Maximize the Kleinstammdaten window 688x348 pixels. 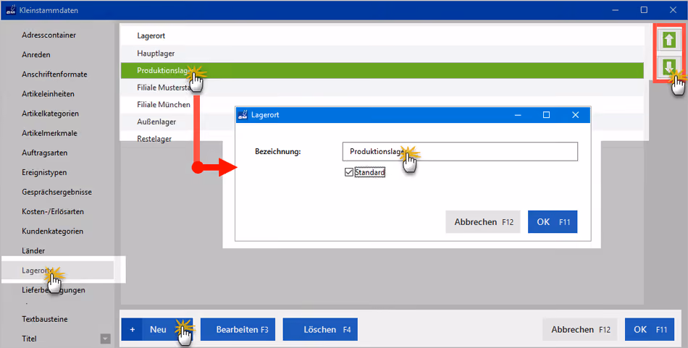click(644, 9)
